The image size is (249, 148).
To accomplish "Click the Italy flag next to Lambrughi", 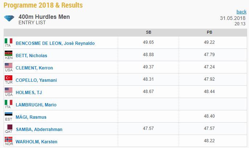I will 9,102.
